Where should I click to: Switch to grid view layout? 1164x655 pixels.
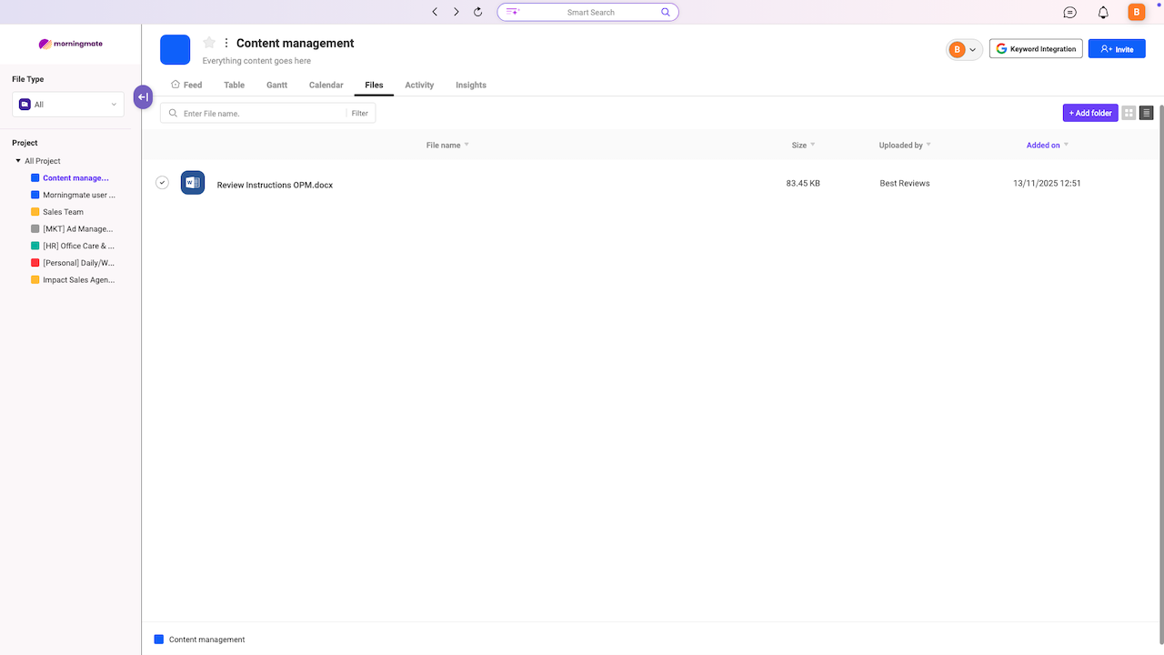click(x=1129, y=113)
